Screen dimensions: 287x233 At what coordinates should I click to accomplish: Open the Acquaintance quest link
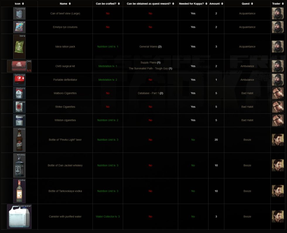247,13
